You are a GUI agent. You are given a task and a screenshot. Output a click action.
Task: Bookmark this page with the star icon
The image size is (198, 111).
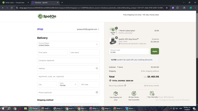click(x=167, y=8)
